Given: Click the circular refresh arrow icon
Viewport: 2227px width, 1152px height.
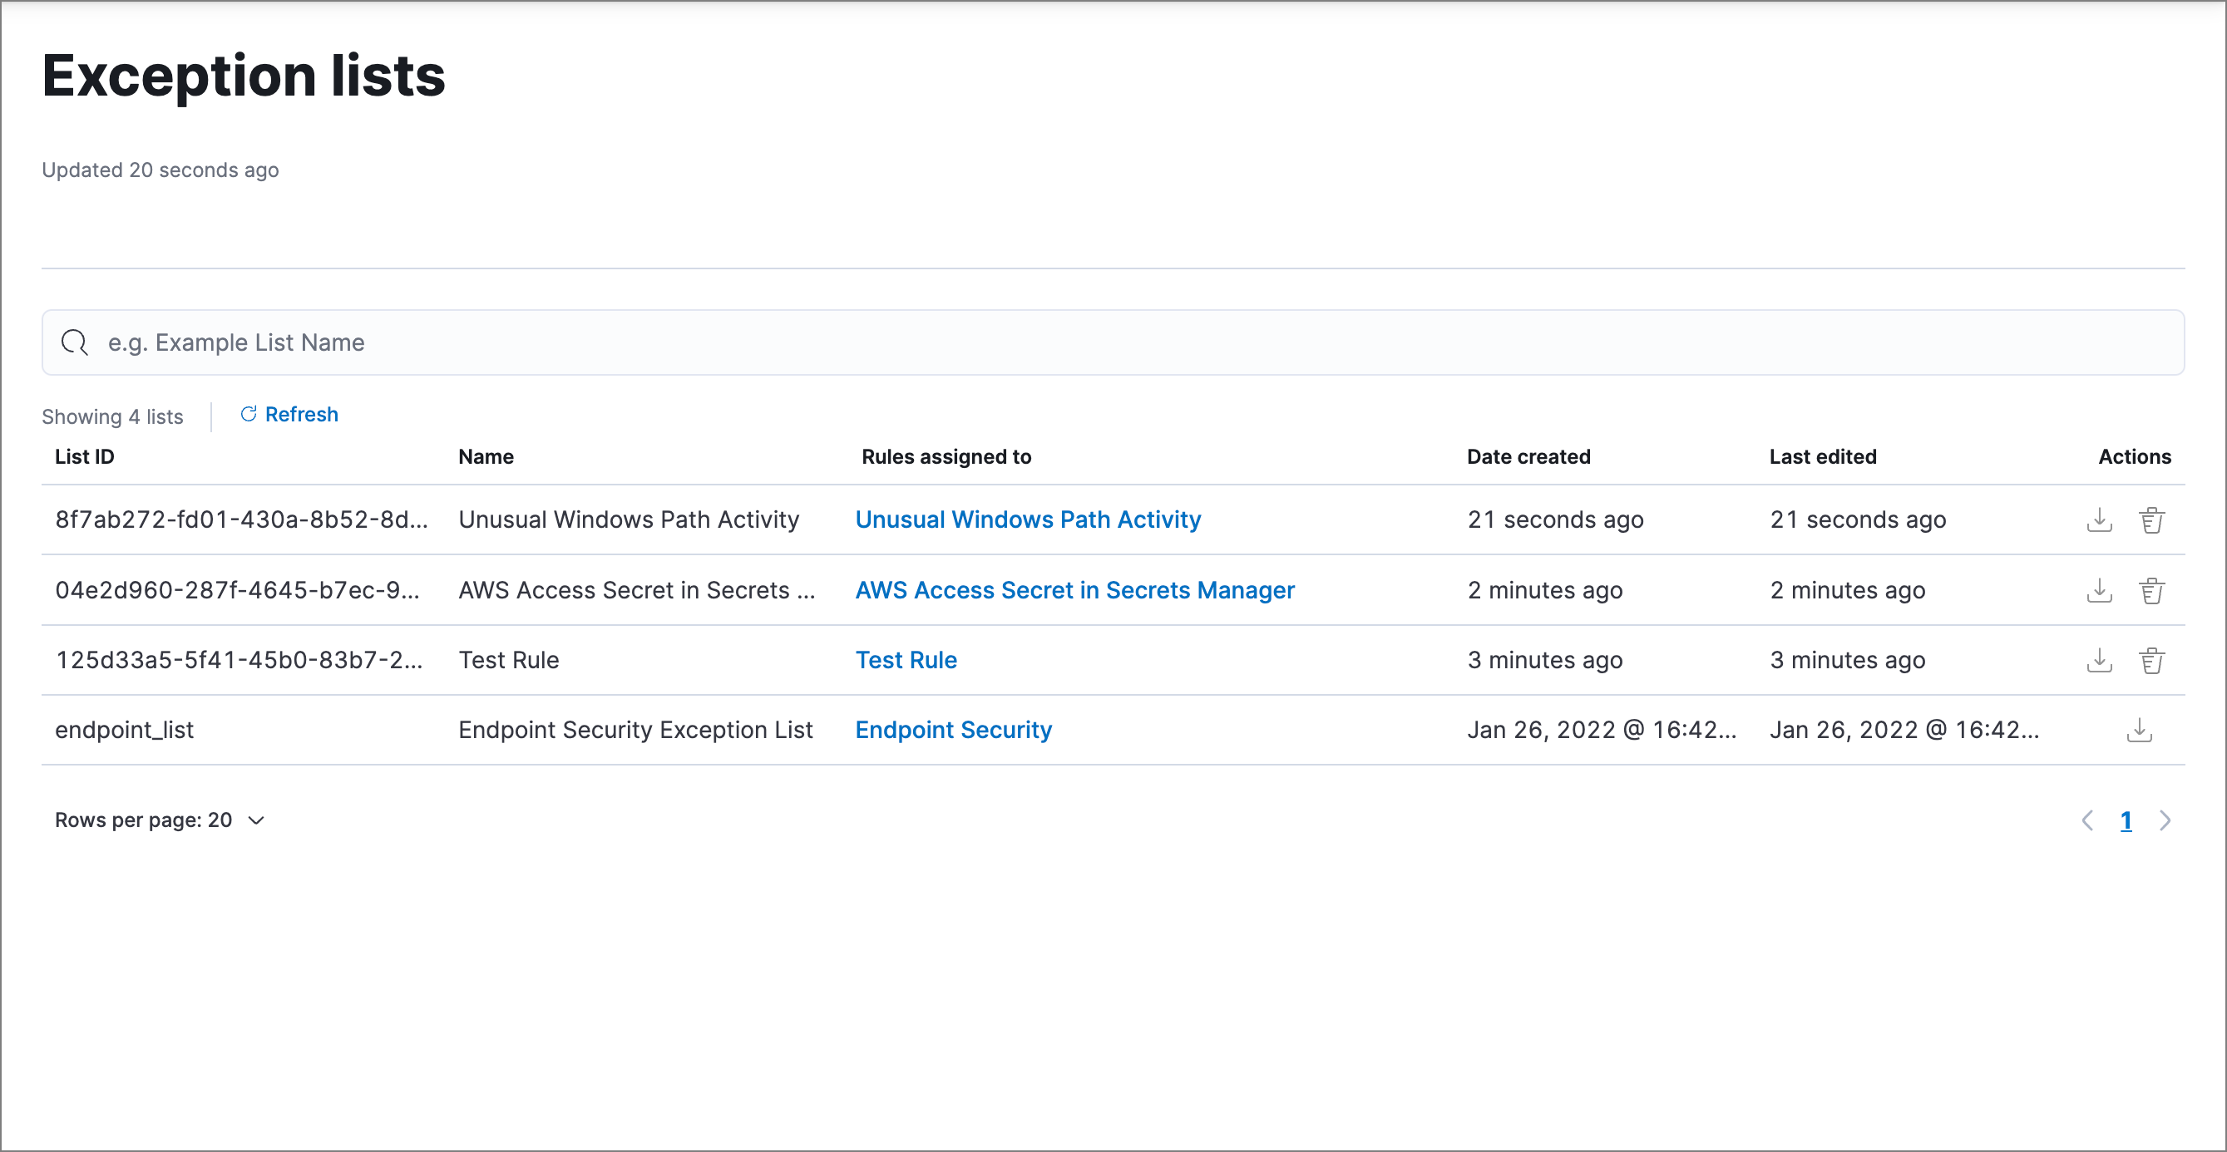Looking at the screenshot, I should (x=248, y=414).
